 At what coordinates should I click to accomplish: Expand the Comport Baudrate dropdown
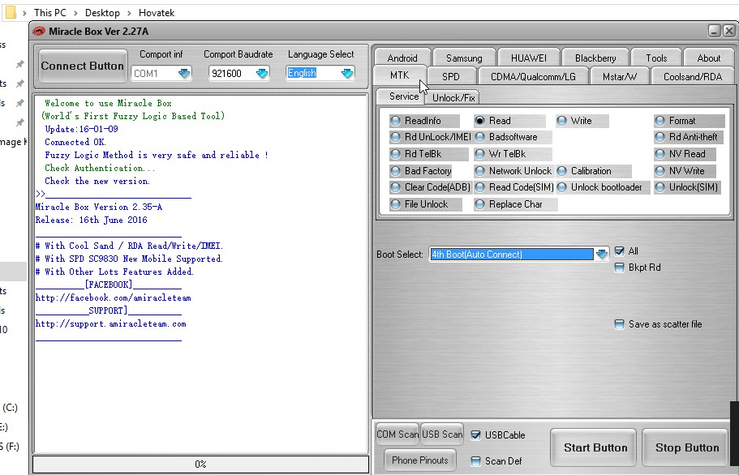click(x=261, y=74)
